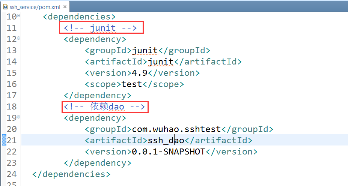Click line number 23 in the gutter
The image size is (348, 186).
point(12,163)
